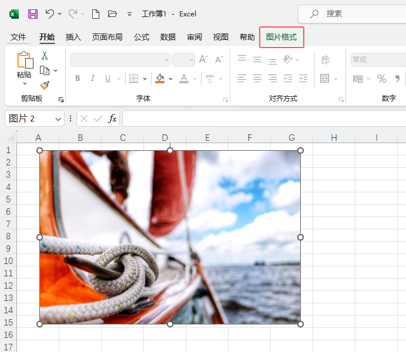Toggle middle vertical align
This screenshot has width=406, height=352.
pos(257,59)
